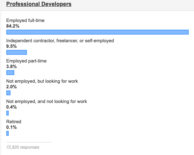
Task: Click the not looking for work bar
Action: [7, 113]
